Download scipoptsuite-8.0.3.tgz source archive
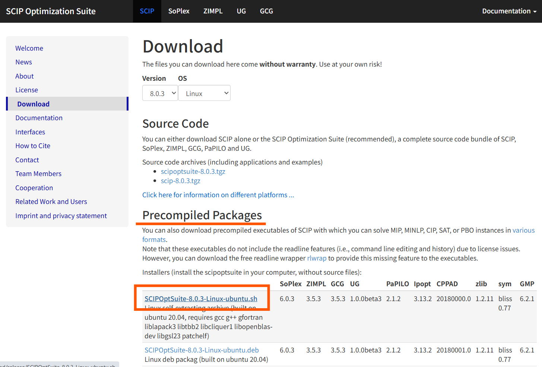 pyautogui.click(x=193, y=172)
